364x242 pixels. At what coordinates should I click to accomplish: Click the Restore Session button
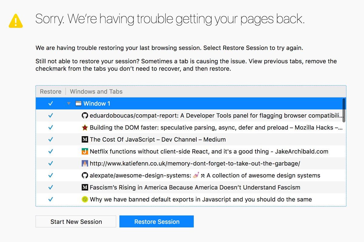coord(157,222)
